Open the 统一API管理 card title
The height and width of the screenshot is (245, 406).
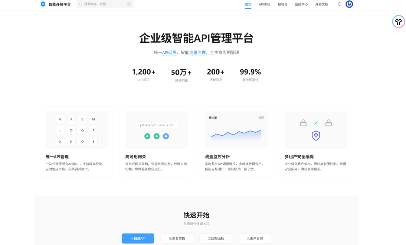pyautogui.click(x=57, y=157)
